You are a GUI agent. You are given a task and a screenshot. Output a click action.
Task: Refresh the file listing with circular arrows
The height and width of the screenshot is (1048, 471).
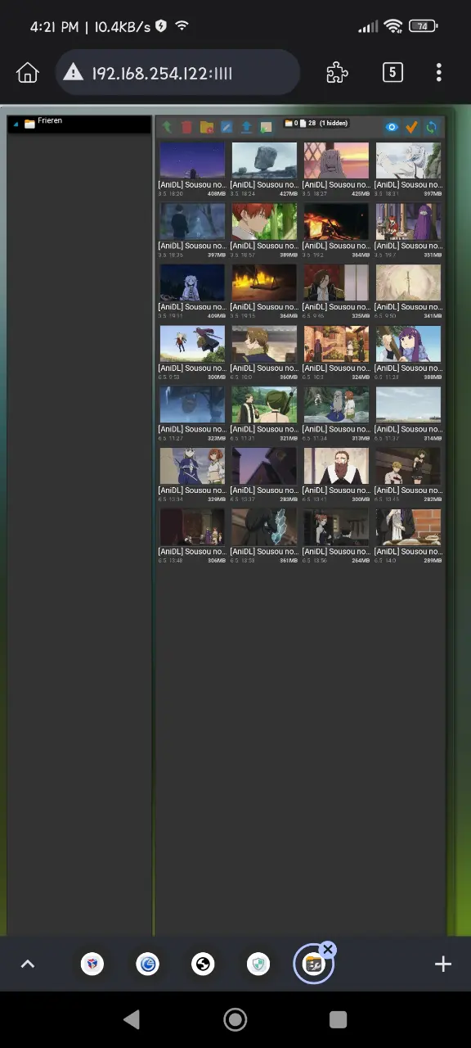tap(432, 127)
